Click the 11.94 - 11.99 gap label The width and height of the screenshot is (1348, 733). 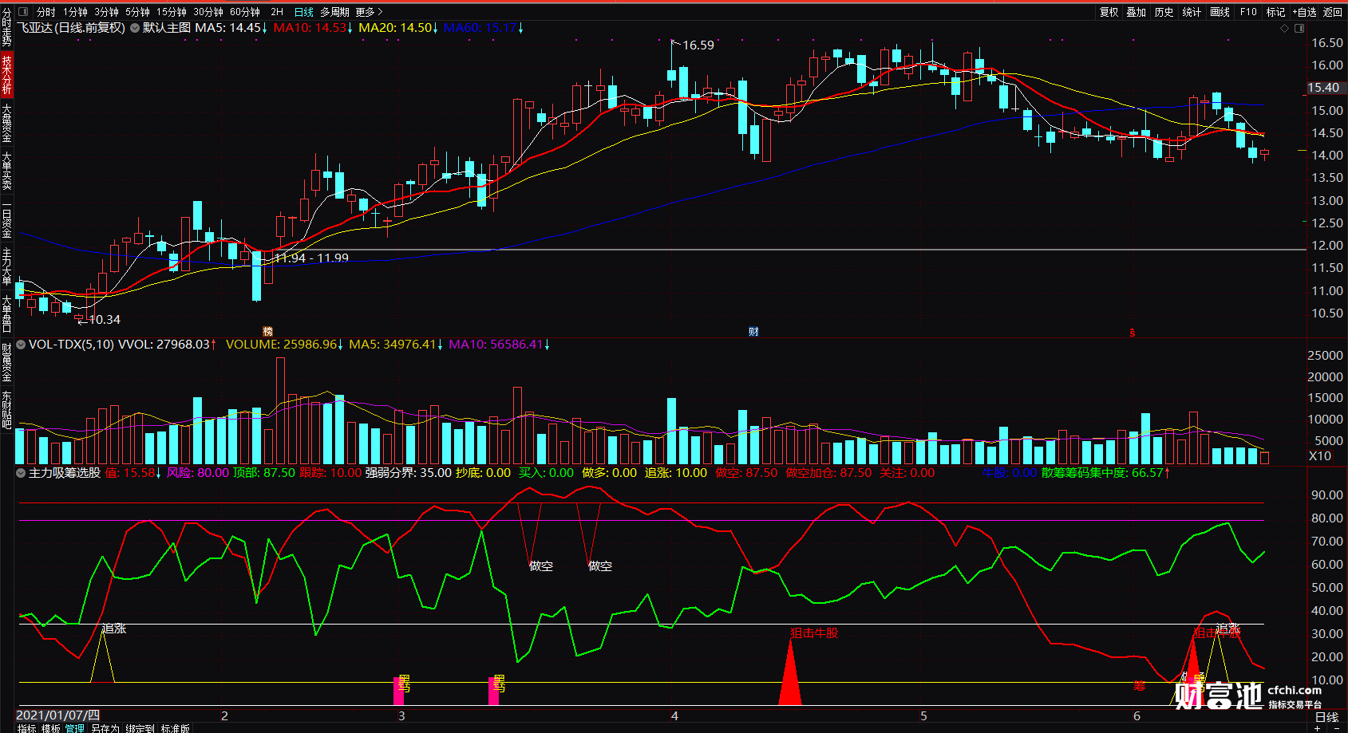[x=311, y=258]
